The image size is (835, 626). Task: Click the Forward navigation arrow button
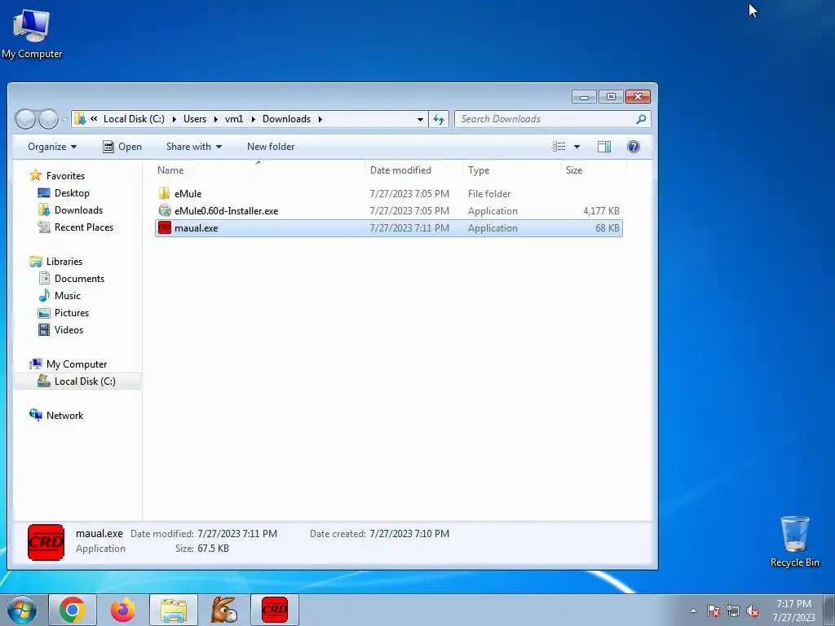48,119
